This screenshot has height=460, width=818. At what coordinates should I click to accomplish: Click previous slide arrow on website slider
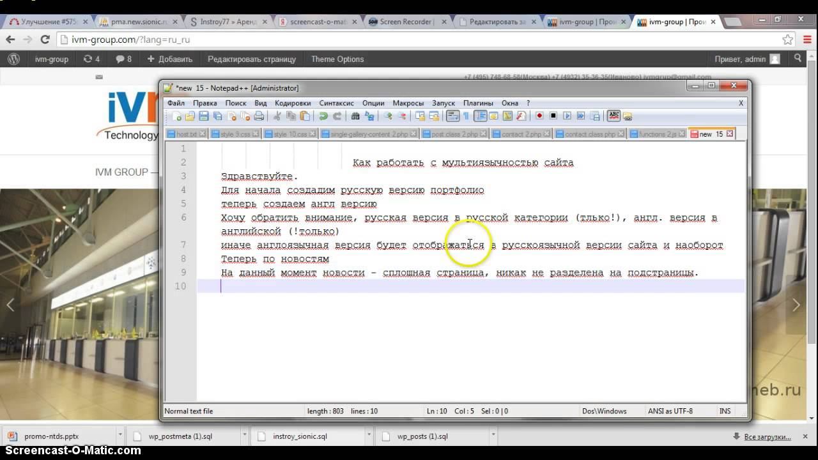pos(10,305)
